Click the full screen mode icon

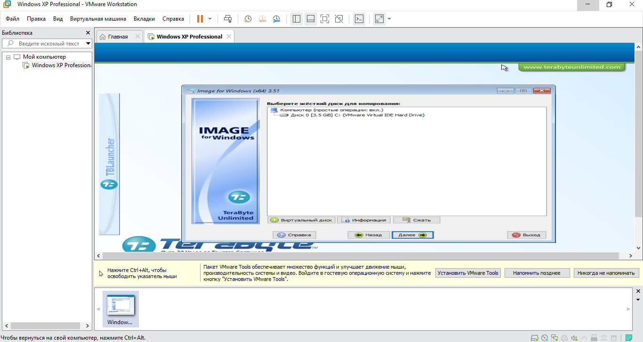(x=324, y=19)
